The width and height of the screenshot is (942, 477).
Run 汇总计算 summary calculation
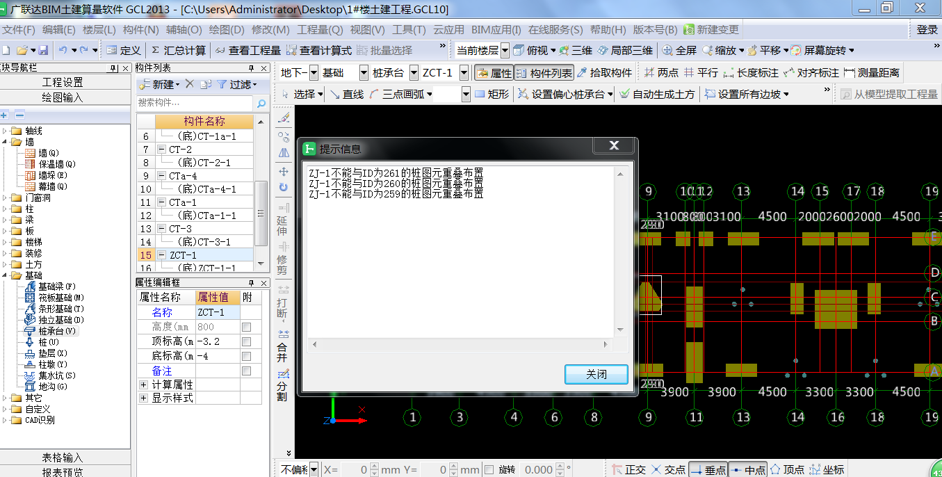click(178, 51)
